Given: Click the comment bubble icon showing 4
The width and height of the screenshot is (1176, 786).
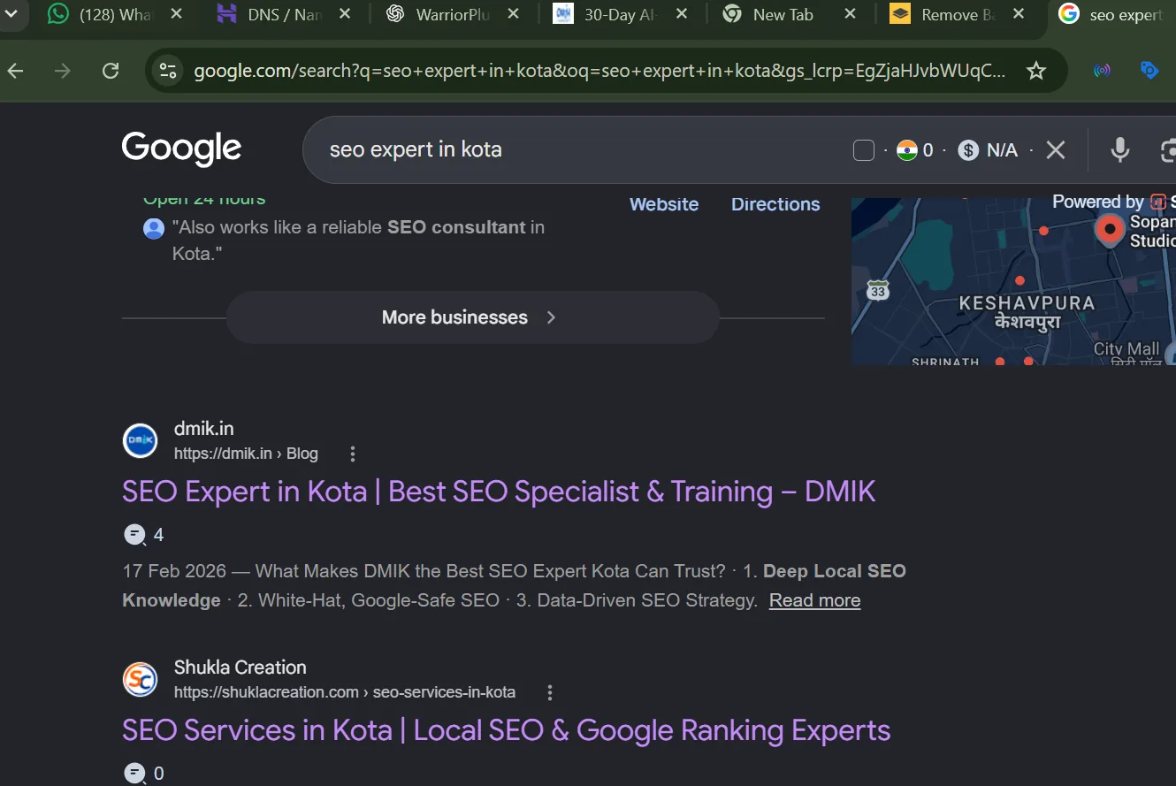Looking at the screenshot, I should [134, 534].
